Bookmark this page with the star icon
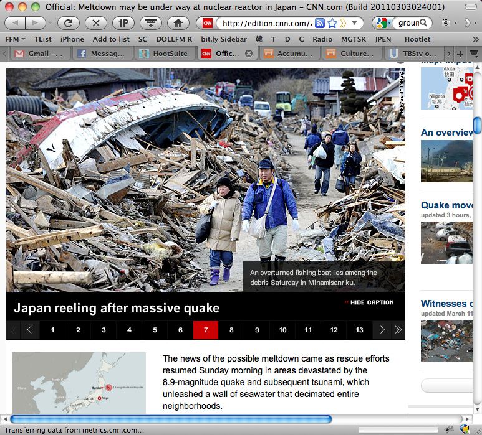The width and height of the screenshot is (482, 435). pyautogui.click(x=333, y=23)
